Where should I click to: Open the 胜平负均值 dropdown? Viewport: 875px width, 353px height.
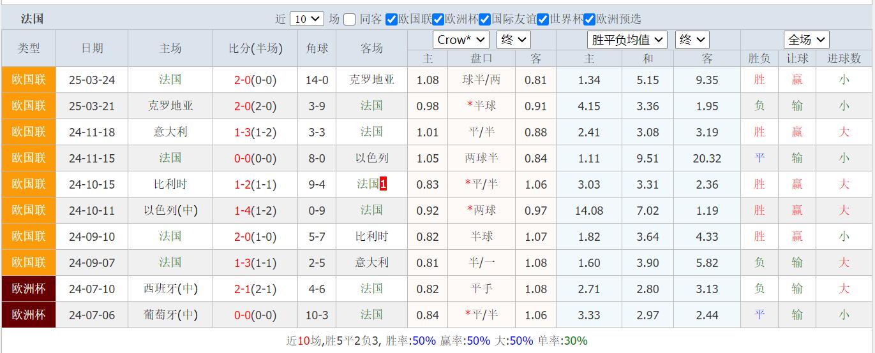coord(627,40)
